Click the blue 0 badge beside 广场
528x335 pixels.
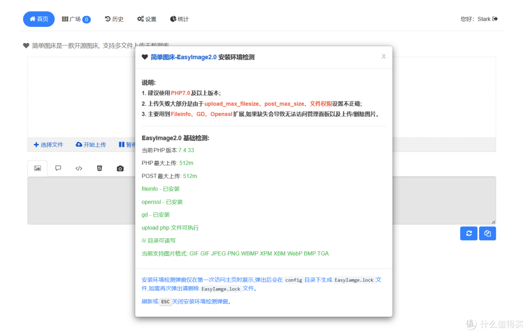87,20
